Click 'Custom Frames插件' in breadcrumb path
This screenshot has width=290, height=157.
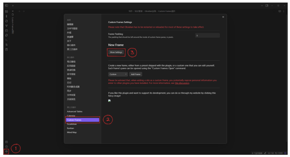[167, 11]
